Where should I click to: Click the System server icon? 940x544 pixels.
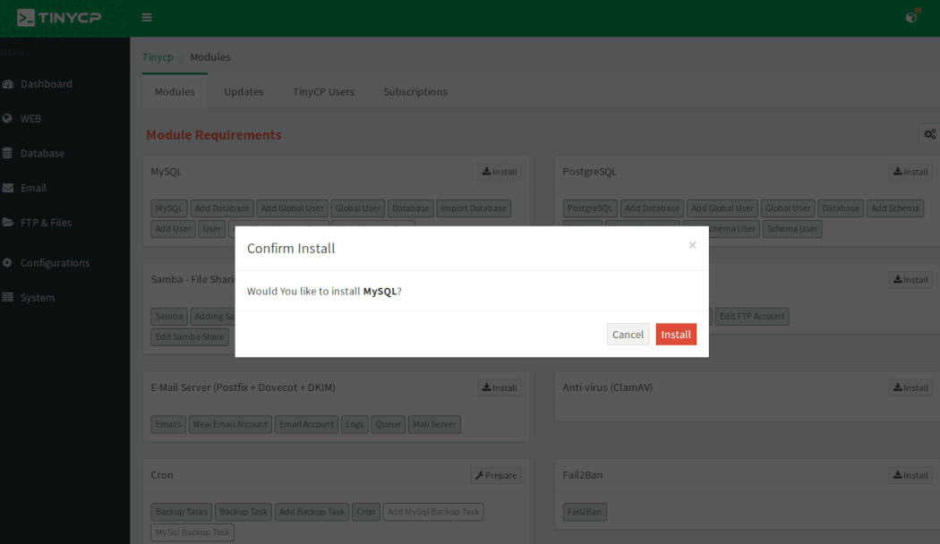click(x=8, y=297)
